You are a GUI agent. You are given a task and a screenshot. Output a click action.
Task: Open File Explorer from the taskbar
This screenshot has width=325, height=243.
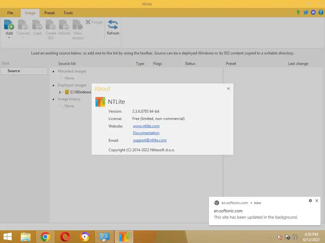point(25,237)
